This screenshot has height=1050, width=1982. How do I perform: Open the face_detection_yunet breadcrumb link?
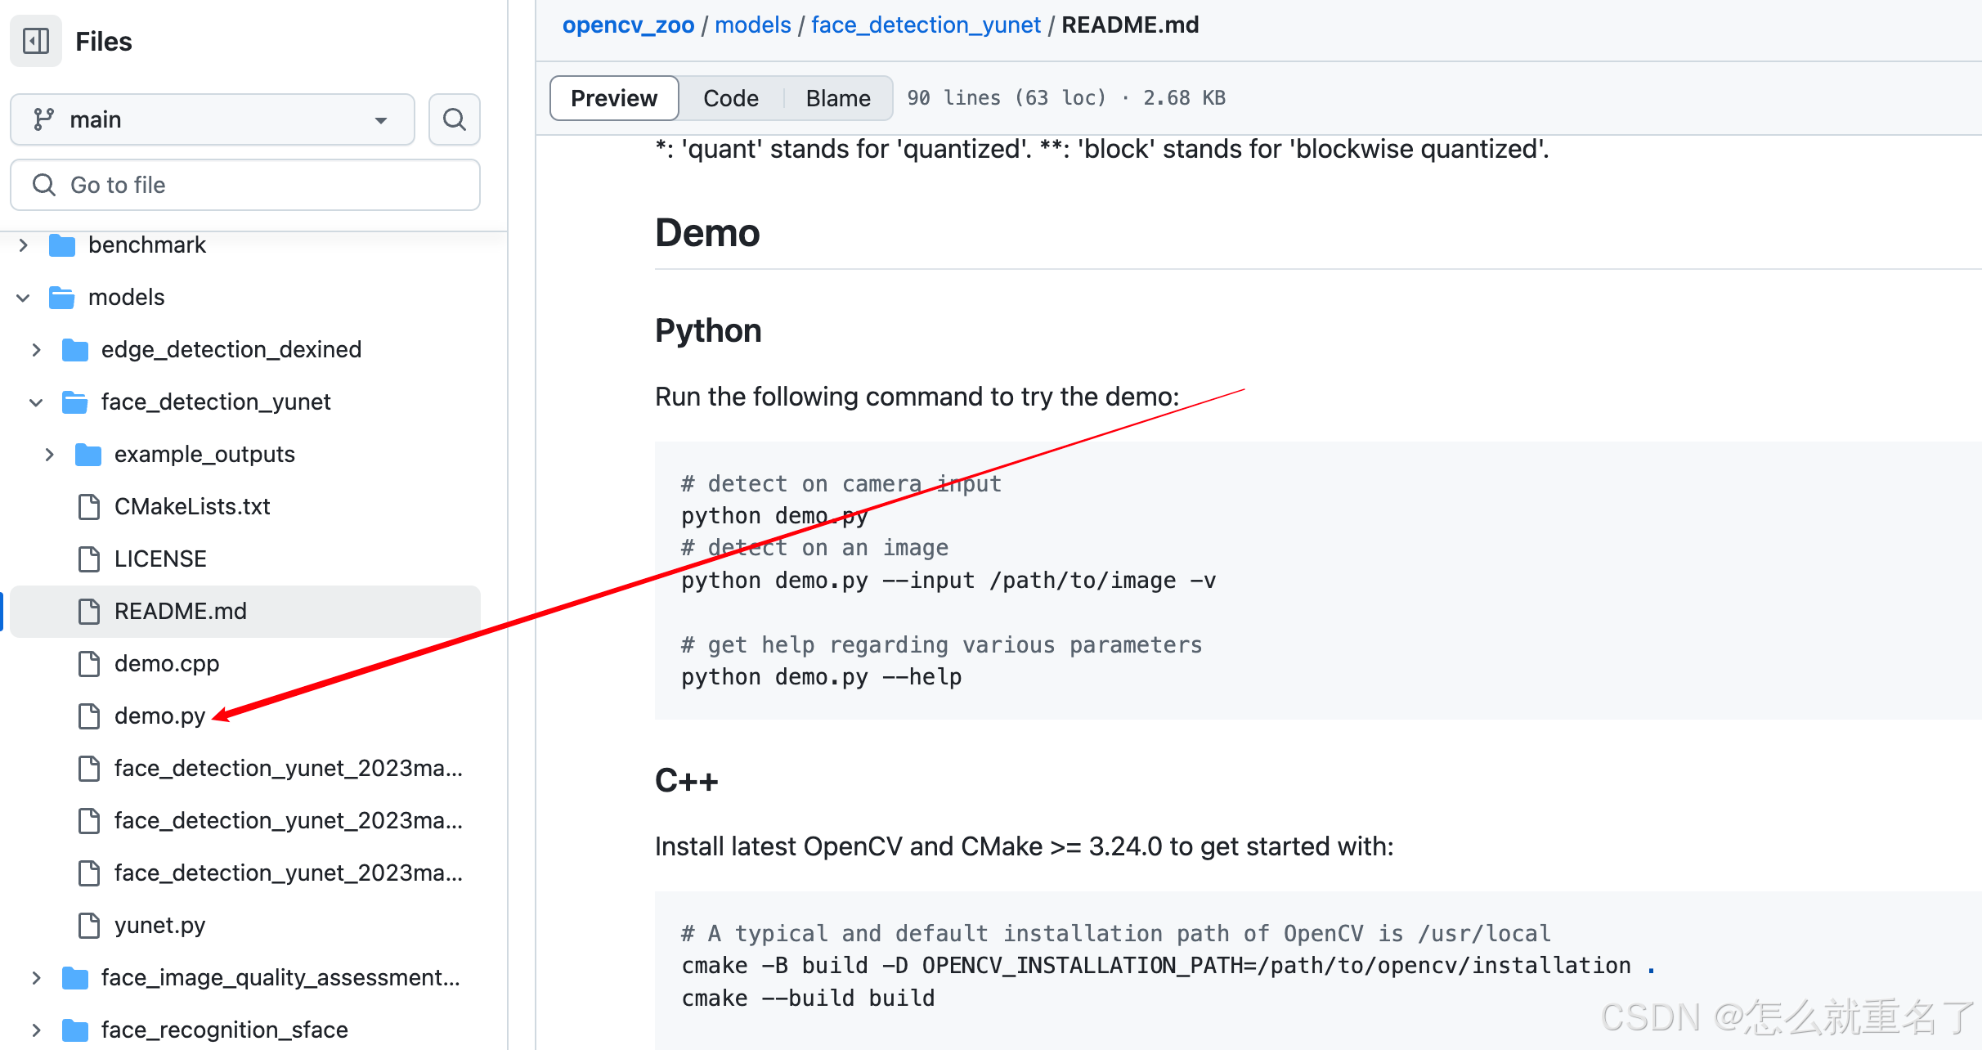coord(926,25)
